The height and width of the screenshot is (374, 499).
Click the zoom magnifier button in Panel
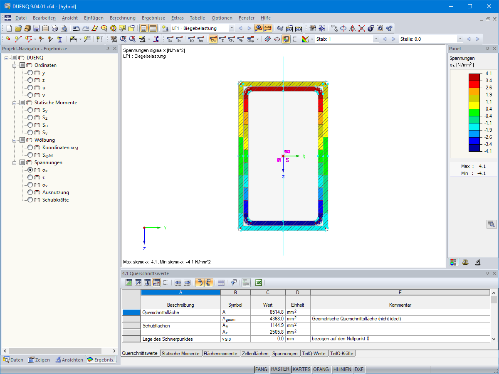[492, 224]
